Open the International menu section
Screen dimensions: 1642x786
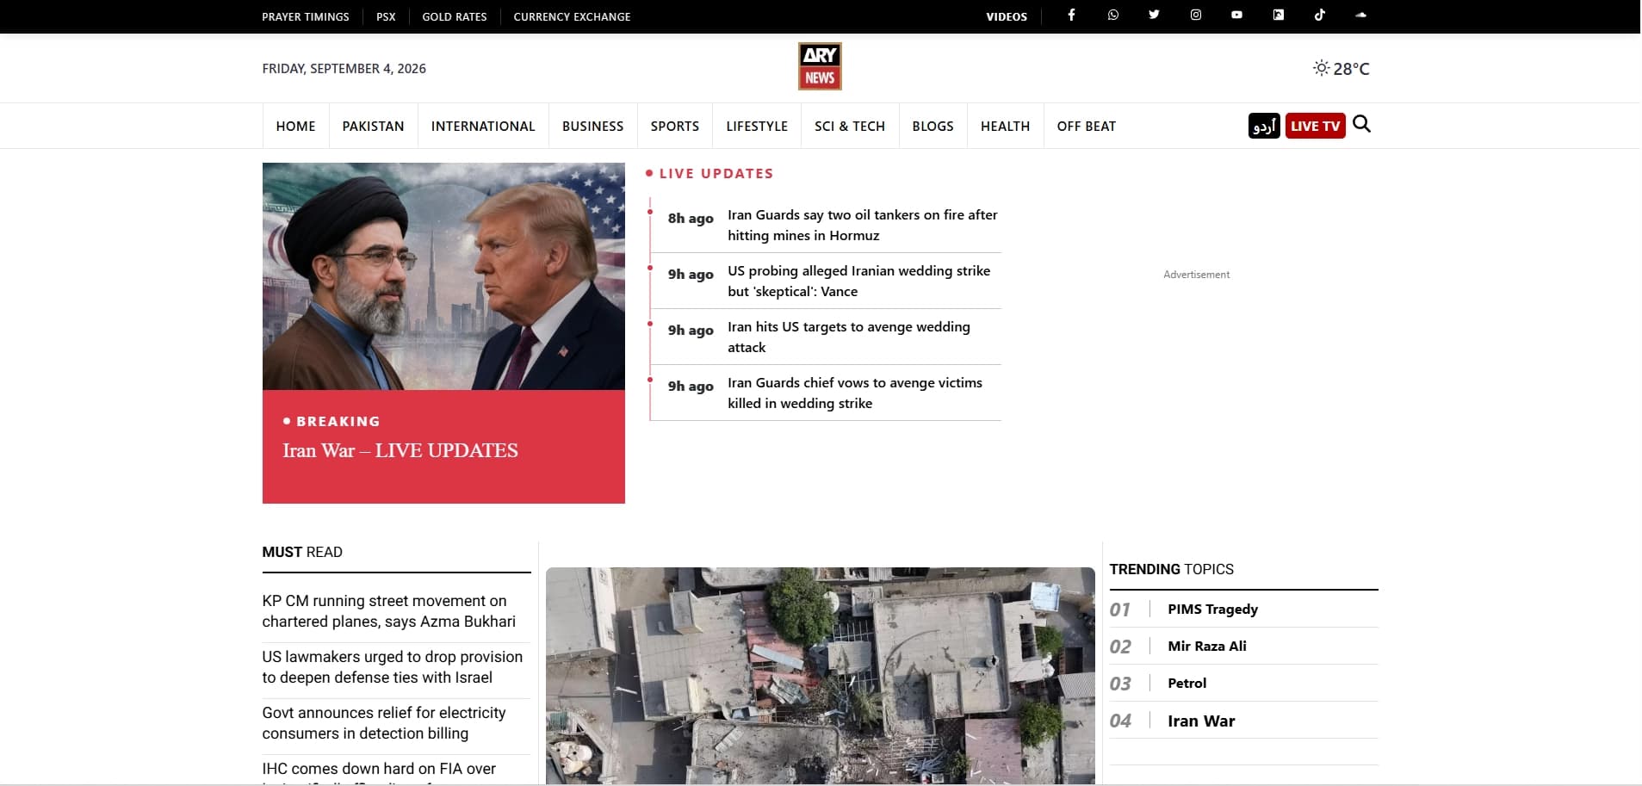[483, 126]
